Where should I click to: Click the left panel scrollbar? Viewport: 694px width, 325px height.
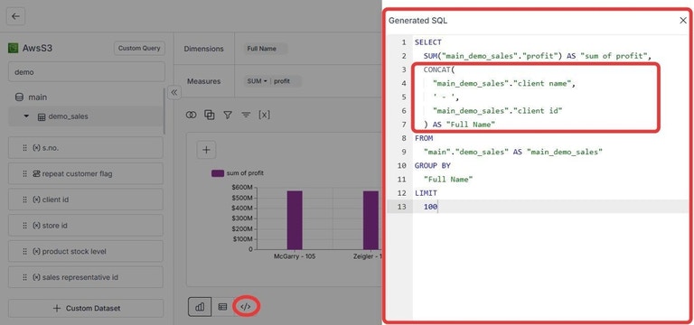[x=164, y=110]
